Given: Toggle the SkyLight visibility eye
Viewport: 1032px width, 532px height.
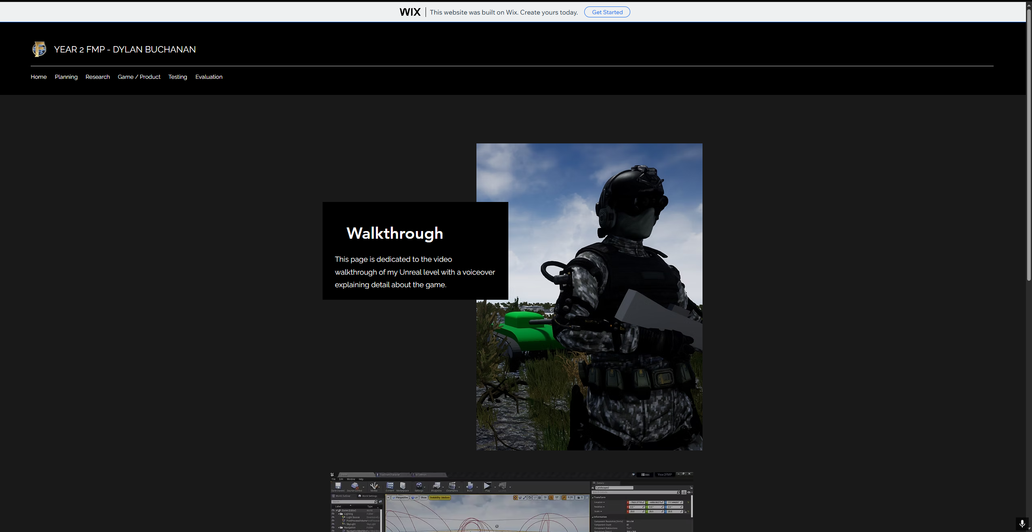Looking at the screenshot, I should click(333, 524).
